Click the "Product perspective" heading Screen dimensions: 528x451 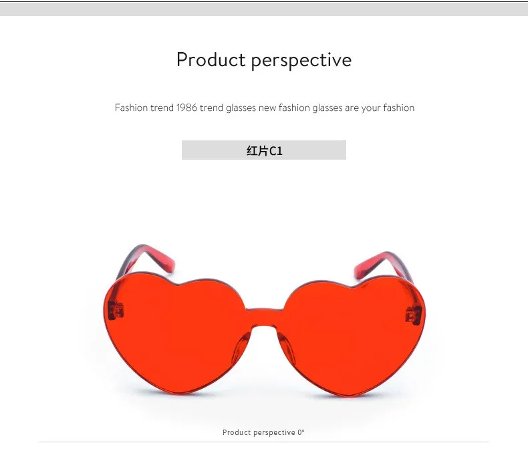(x=264, y=60)
